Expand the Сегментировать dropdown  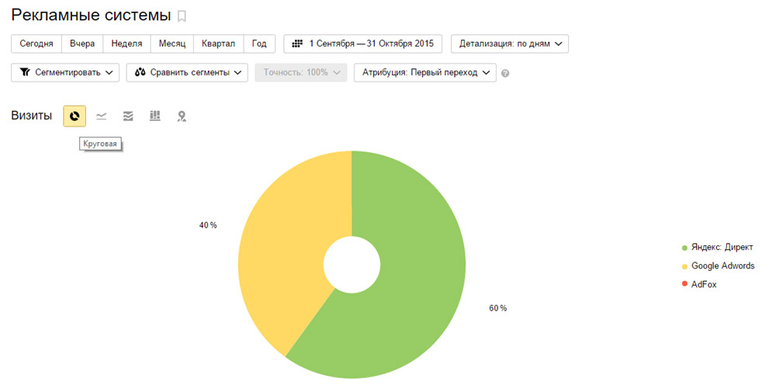65,73
